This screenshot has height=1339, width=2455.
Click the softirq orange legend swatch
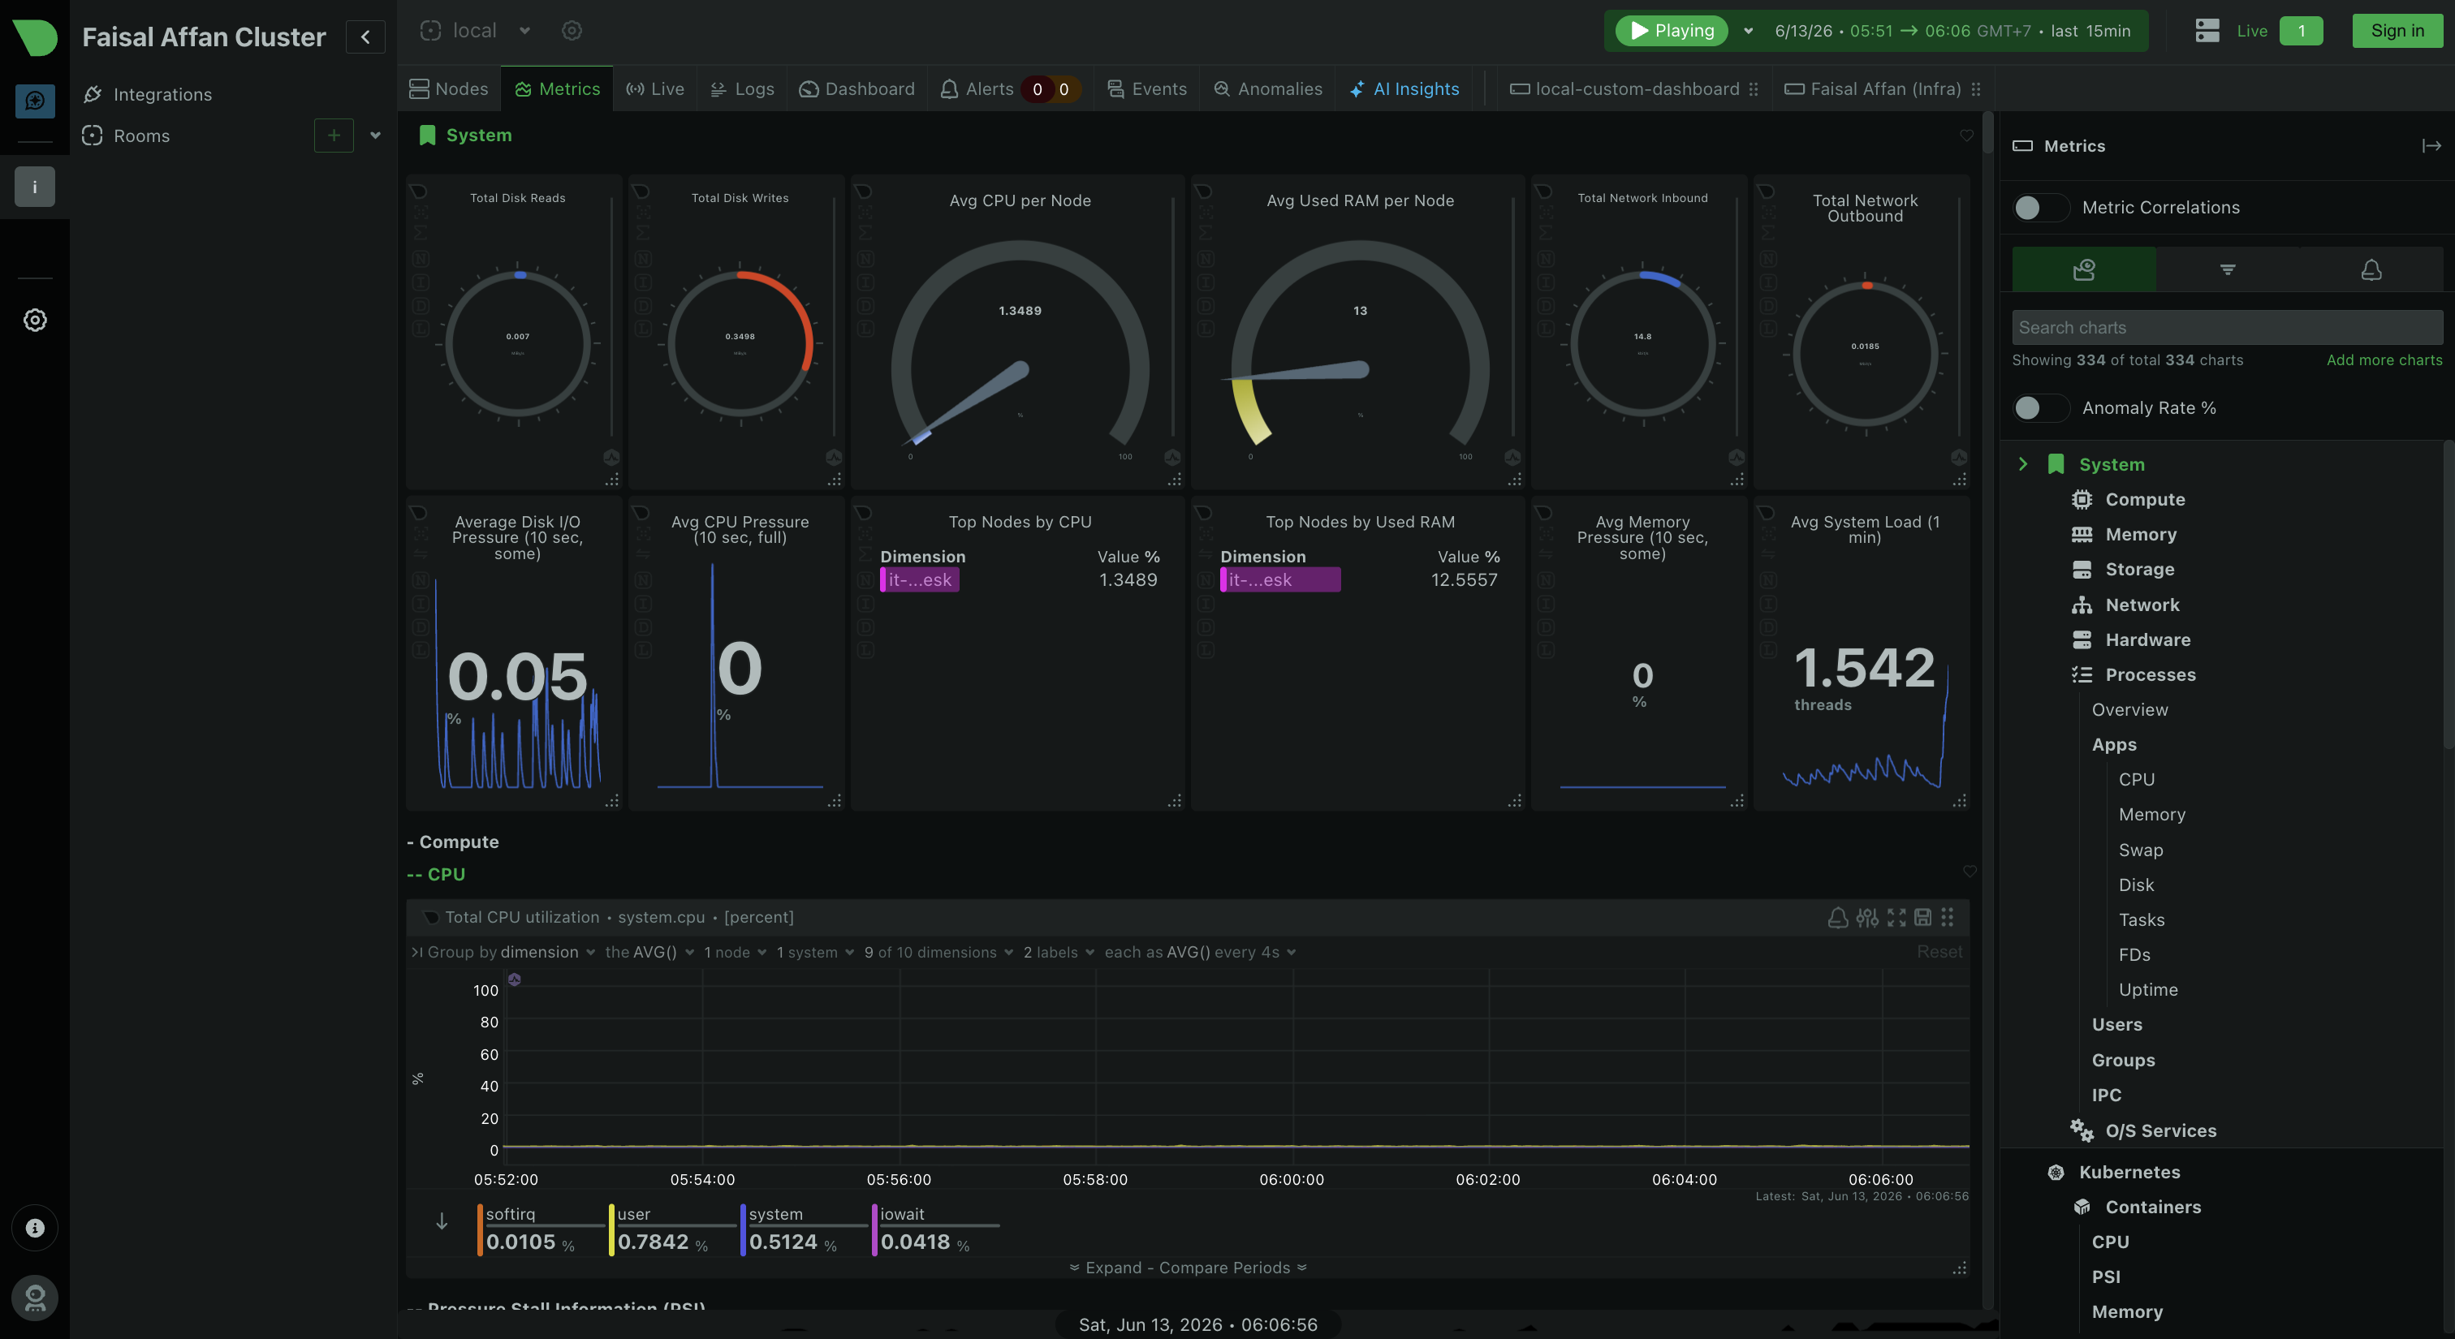[x=481, y=1230]
